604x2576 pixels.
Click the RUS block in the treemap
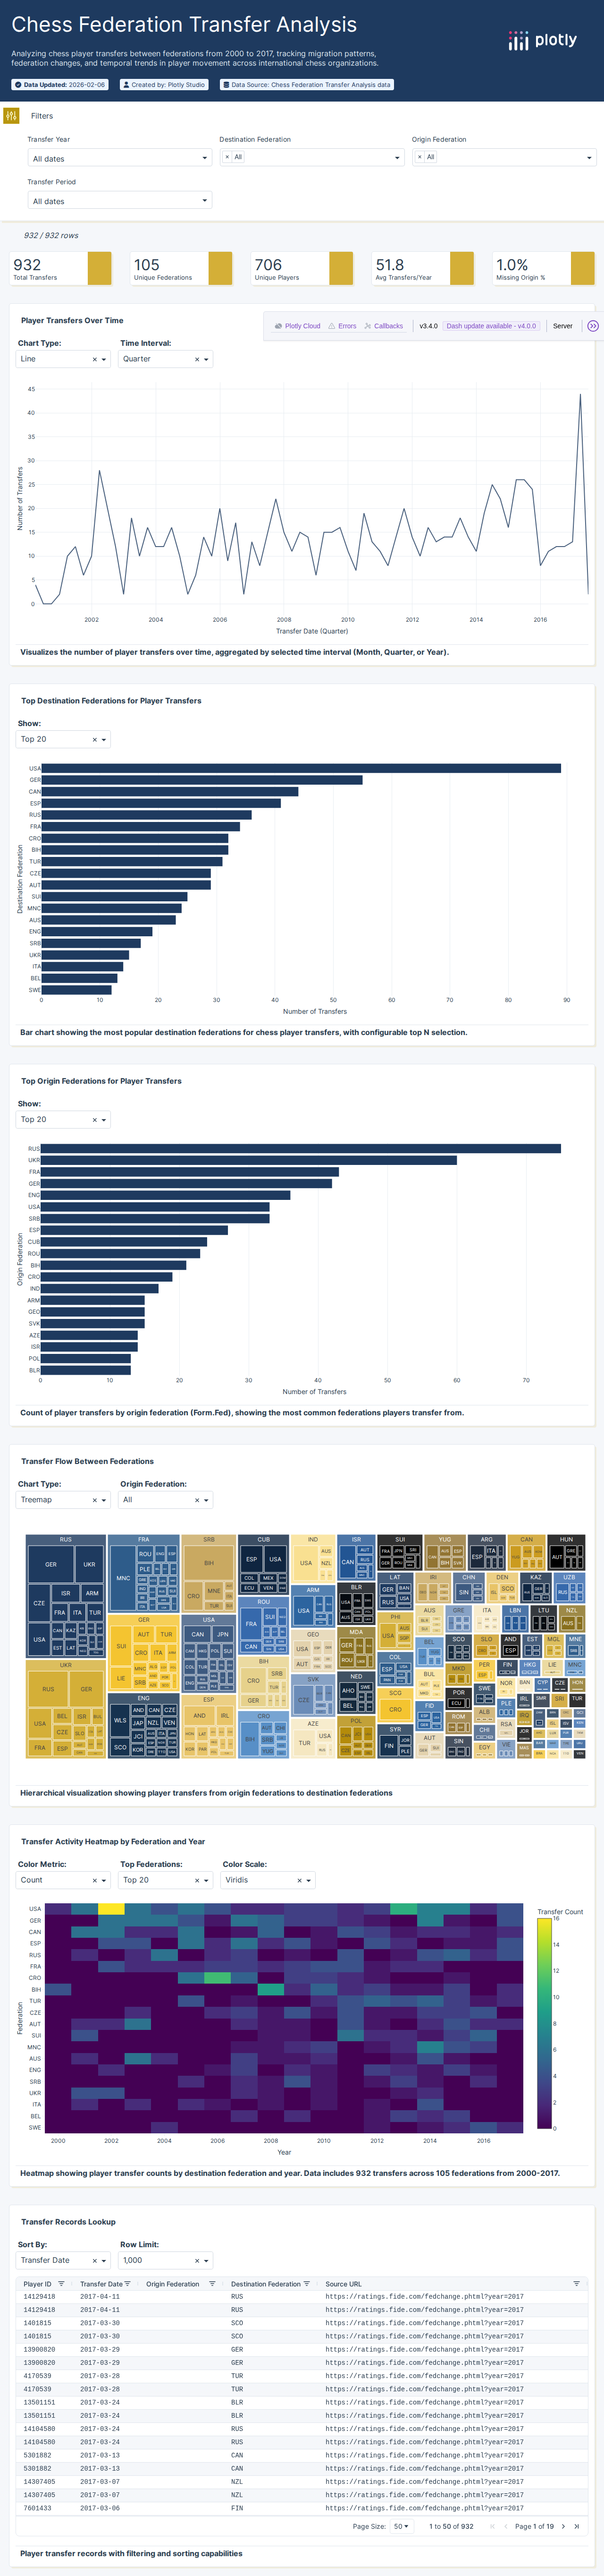65,1540
